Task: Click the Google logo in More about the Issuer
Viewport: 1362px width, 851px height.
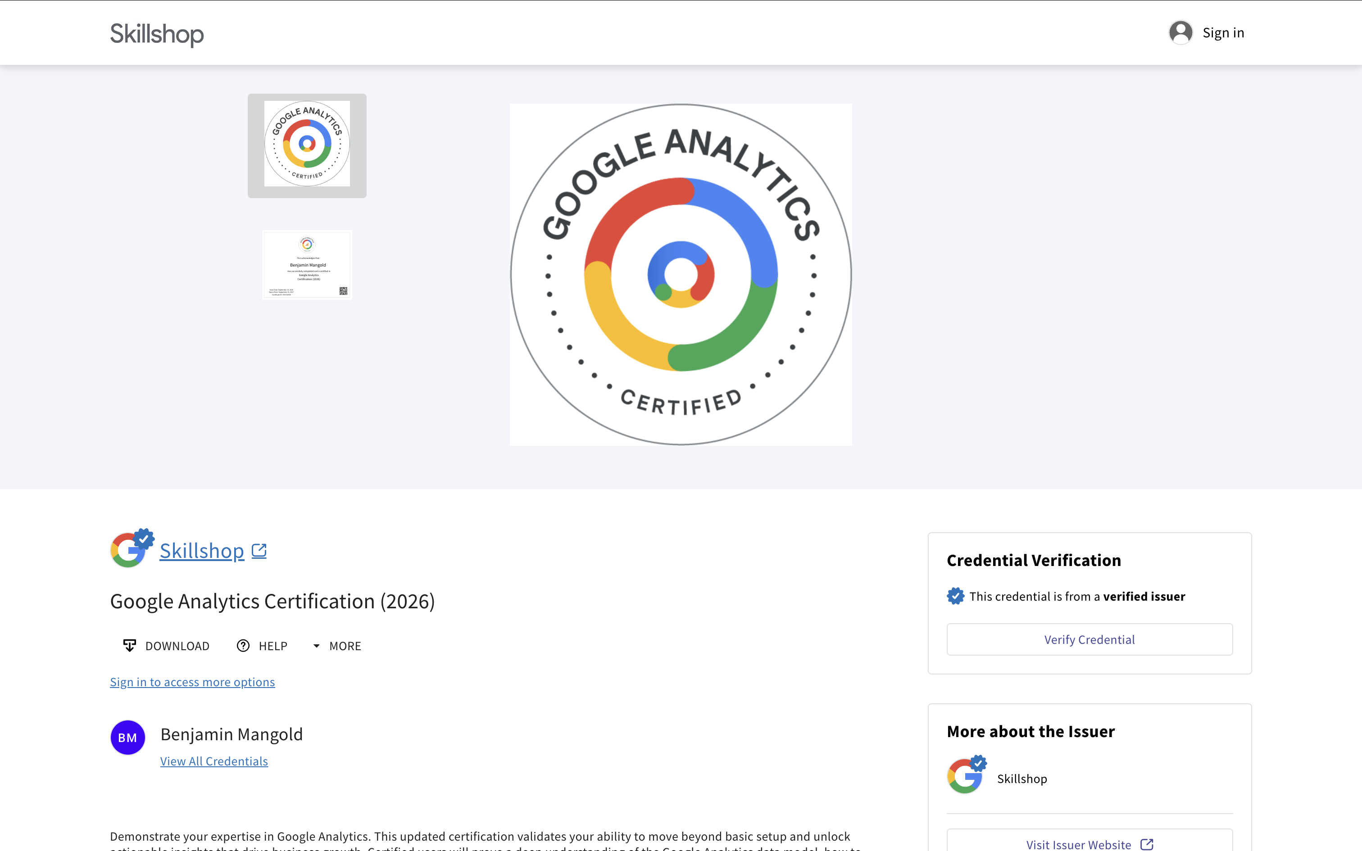Action: pos(965,776)
